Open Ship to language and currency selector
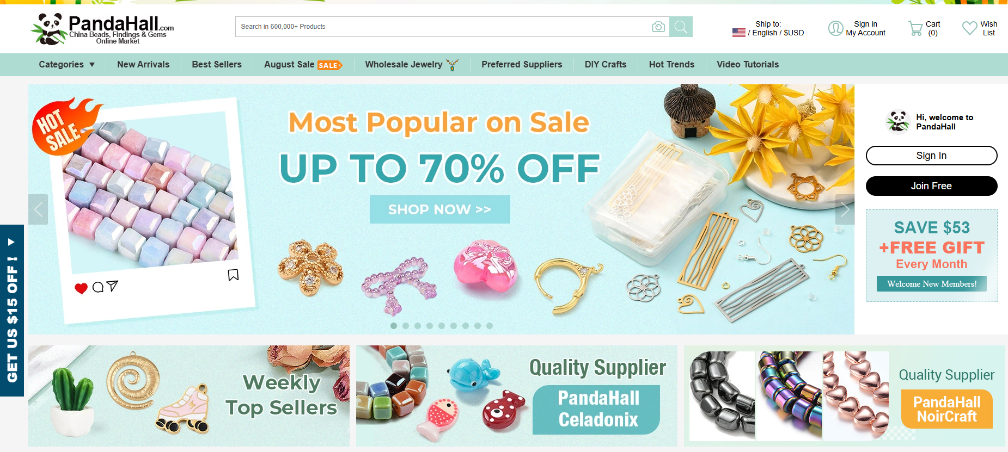 (768, 28)
